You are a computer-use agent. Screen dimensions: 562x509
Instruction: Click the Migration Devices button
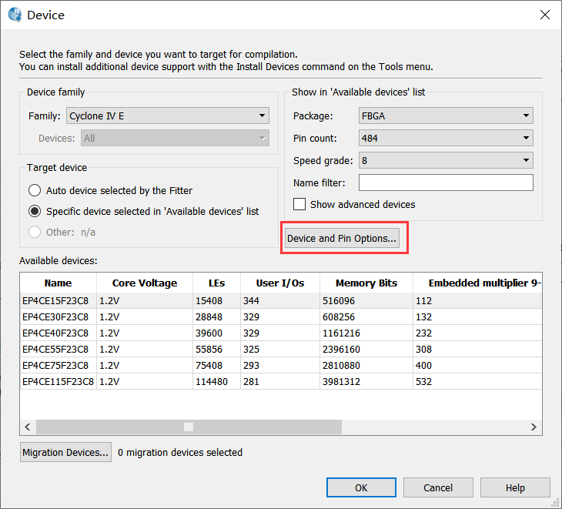(66, 453)
